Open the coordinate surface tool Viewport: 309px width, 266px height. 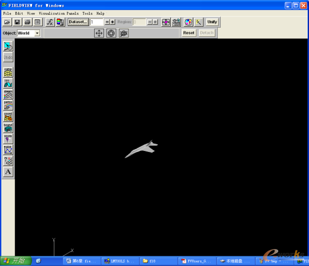point(8,116)
